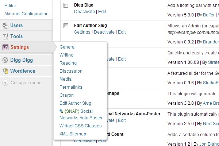Select Reading in Settings flyout
The image size is (219, 146).
click(68, 63)
